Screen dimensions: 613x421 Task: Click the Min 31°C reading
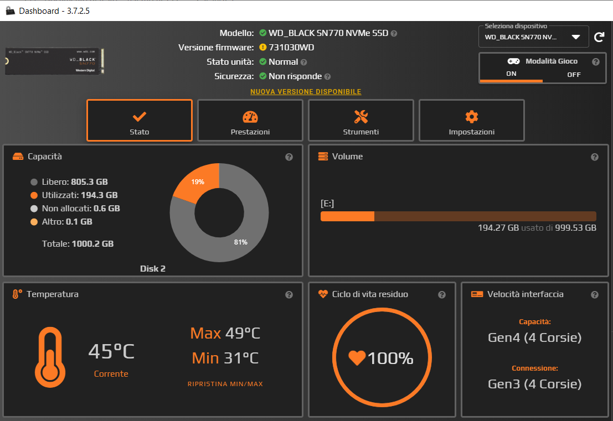[x=225, y=358]
